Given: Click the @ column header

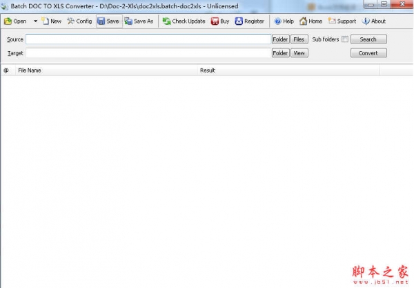Looking at the screenshot, I should click(x=8, y=70).
